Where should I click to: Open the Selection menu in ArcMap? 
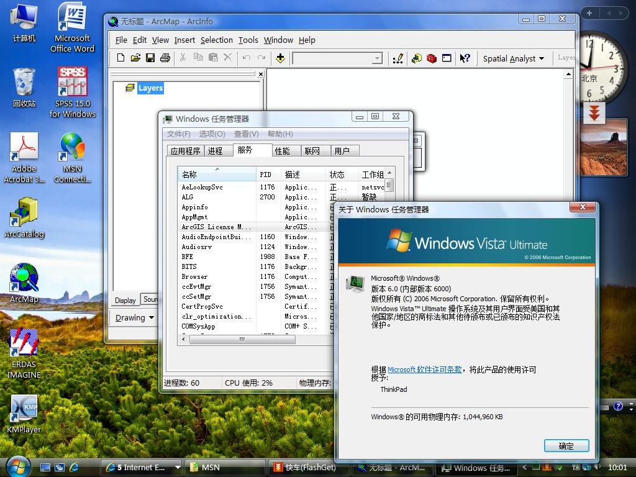coord(217,40)
